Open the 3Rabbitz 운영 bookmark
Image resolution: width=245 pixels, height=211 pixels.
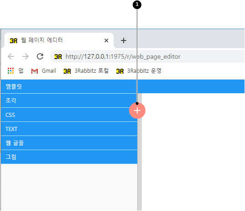pyautogui.click(x=139, y=71)
